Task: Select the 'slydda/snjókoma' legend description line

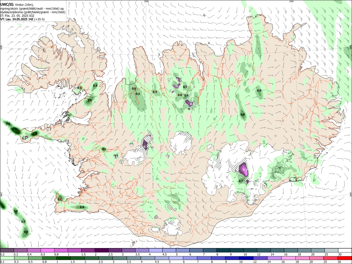Action: [x=33, y=12]
